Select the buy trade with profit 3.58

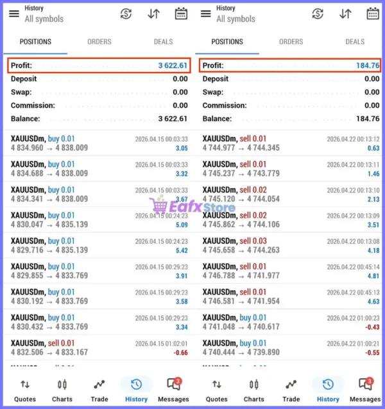pyautogui.click(x=99, y=297)
